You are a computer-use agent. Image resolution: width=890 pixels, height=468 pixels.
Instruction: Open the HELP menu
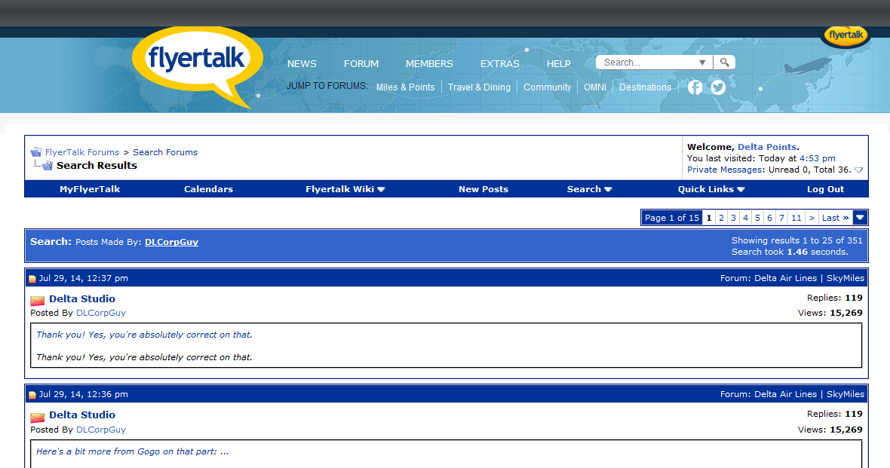pyautogui.click(x=559, y=63)
